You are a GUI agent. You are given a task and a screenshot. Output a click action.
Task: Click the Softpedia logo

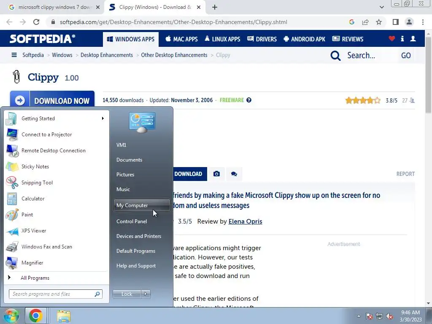point(43,39)
